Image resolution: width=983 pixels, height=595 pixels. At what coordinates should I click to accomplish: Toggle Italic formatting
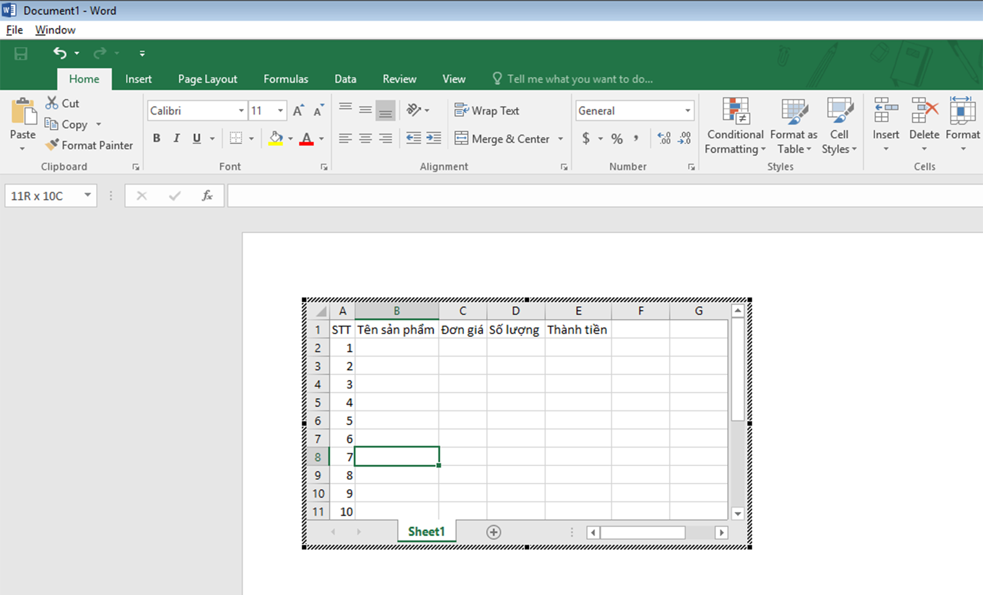(177, 138)
